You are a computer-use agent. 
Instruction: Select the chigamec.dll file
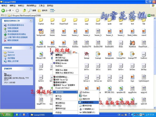pos(41,44)
